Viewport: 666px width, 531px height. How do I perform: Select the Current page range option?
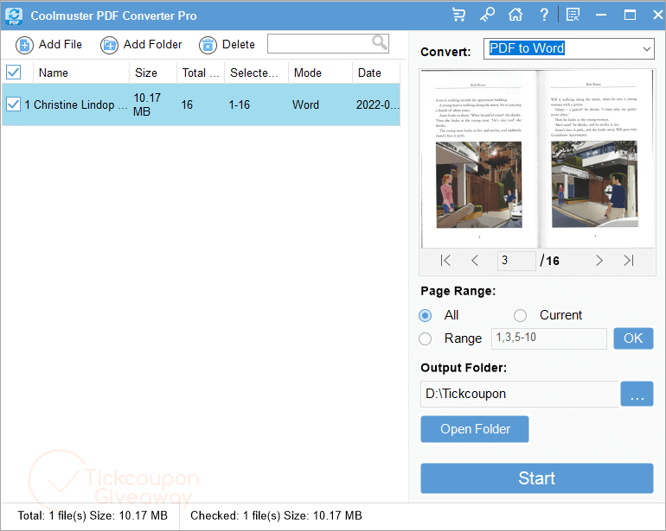[521, 315]
